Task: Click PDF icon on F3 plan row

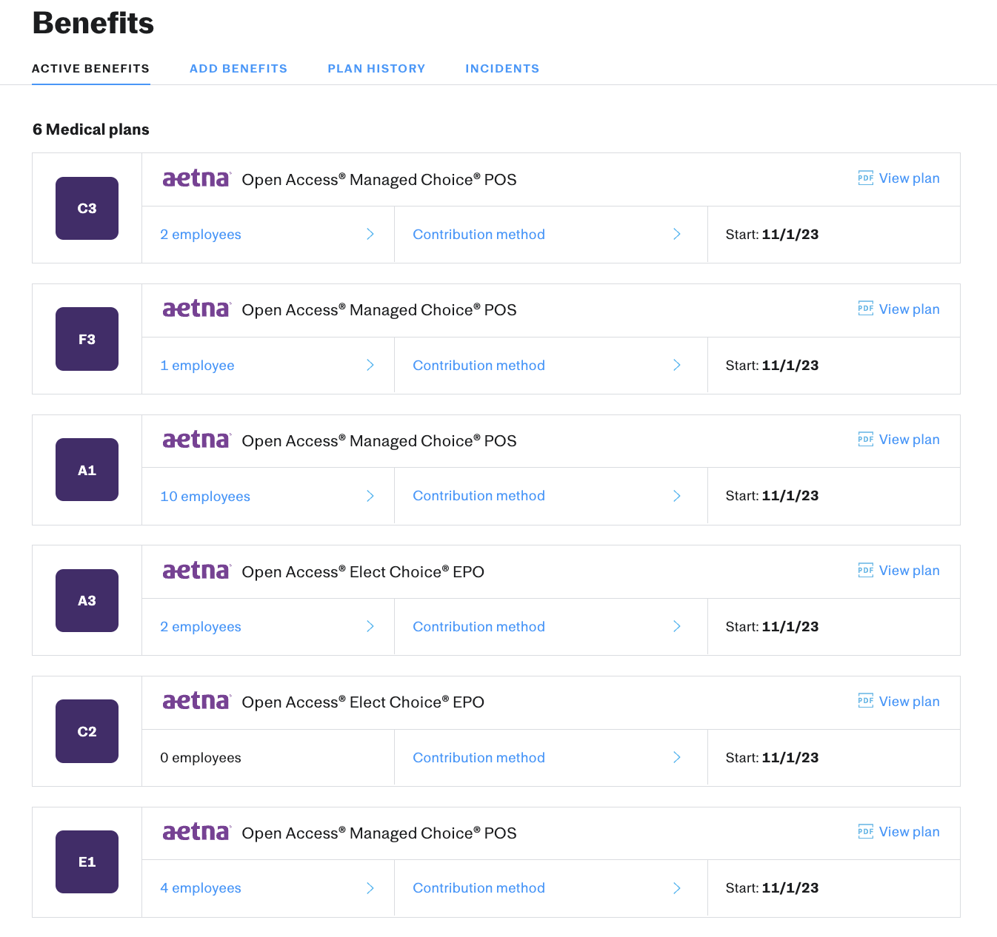Action: [865, 309]
